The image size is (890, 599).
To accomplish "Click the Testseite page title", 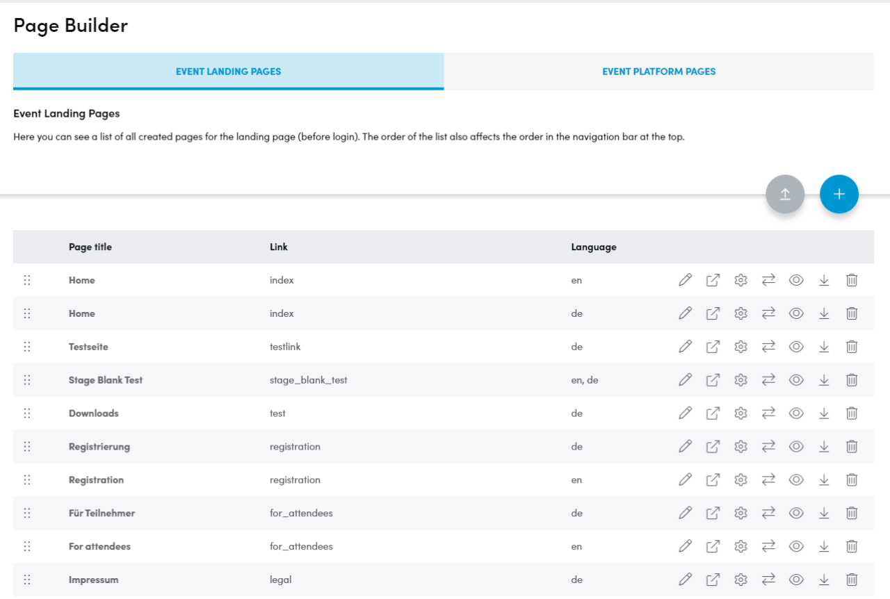I will pyautogui.click(x=88, y=347).
